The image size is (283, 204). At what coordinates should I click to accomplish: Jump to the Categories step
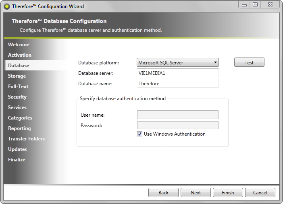click(20, 118)
